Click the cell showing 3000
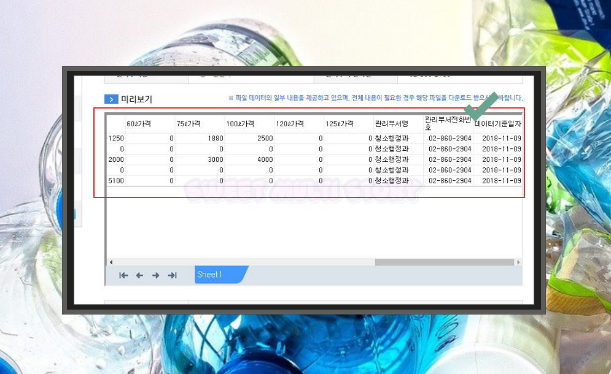The image size is (611, 374). 200,159
